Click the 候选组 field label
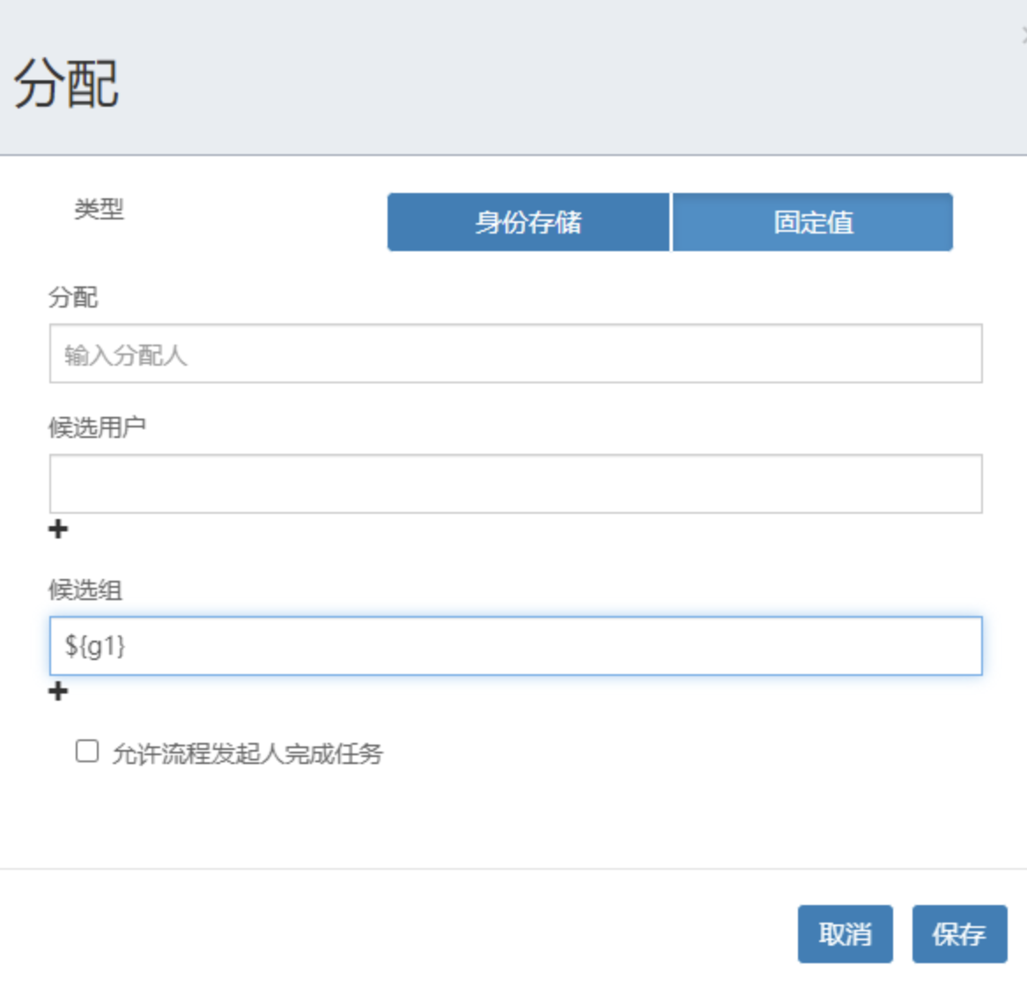This screenshot has height=987, width=1027. (x=85, y=590)
